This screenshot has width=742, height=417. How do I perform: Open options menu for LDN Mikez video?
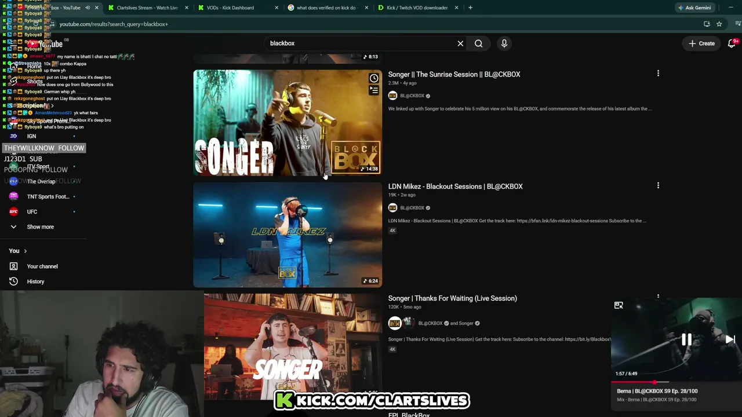point(658,186)
